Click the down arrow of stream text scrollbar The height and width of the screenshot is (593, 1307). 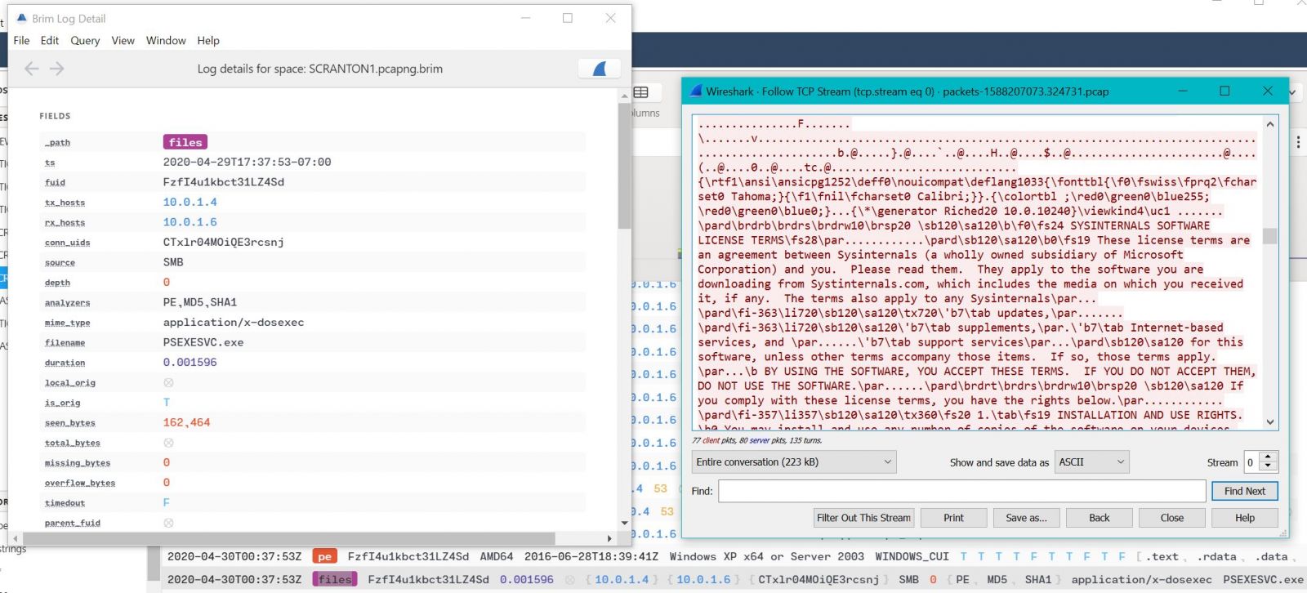[1270, 422]
